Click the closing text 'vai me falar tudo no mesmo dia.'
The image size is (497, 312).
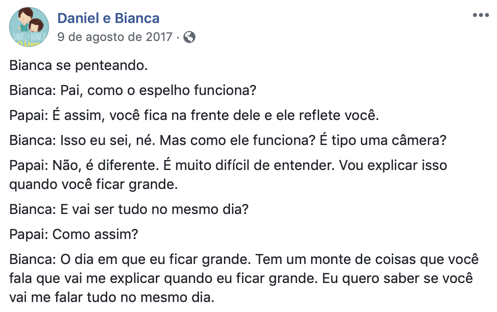[x=112, y=297]
